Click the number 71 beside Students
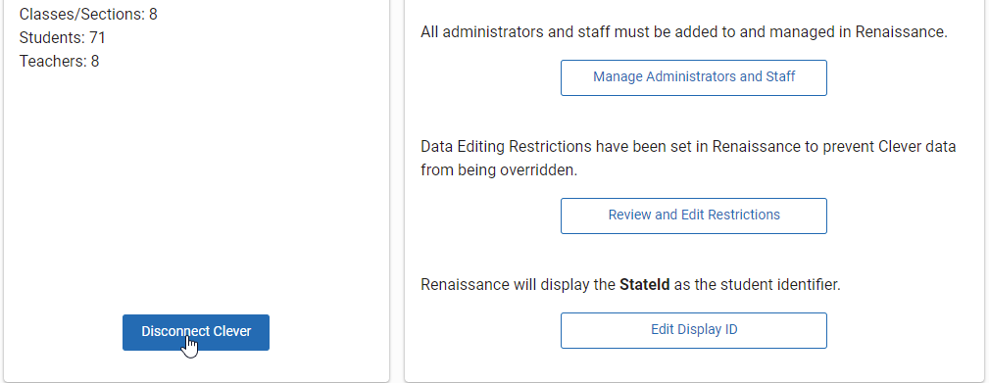This screenshot has height=383, width=989. tap(97, 38)
